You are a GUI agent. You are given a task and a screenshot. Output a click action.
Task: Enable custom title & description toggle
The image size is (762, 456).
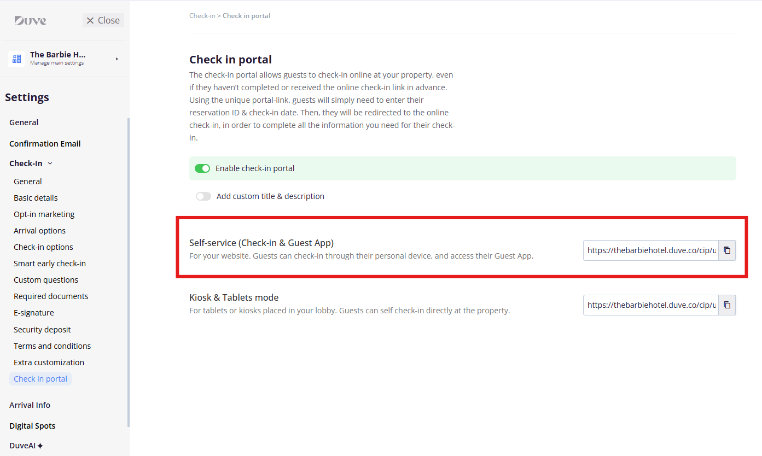(x=203, y=196)
